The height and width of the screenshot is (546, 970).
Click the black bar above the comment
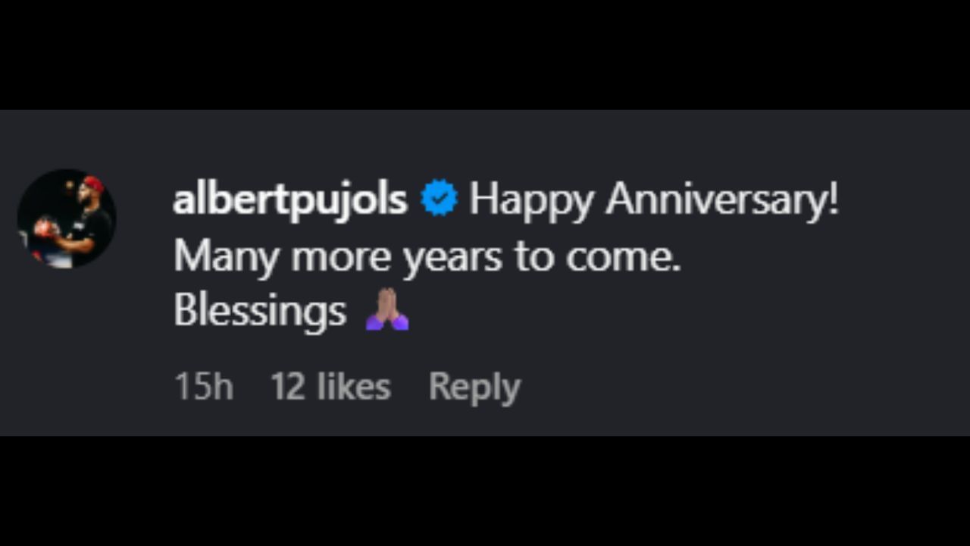[485, 53]
